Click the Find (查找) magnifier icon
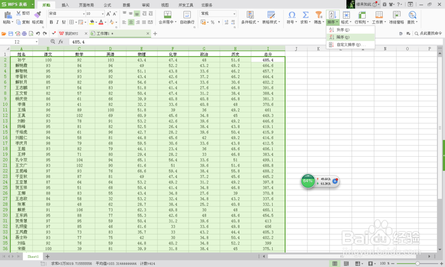The image size is (445, 267). pyautogui.click(x=412, y=15)
